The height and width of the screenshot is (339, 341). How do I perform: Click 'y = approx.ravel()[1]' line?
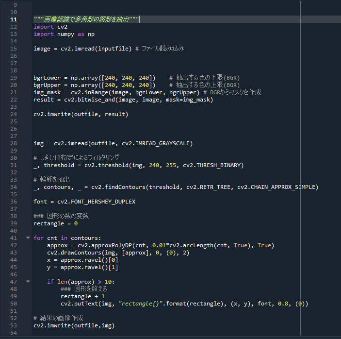coord(82,268)
